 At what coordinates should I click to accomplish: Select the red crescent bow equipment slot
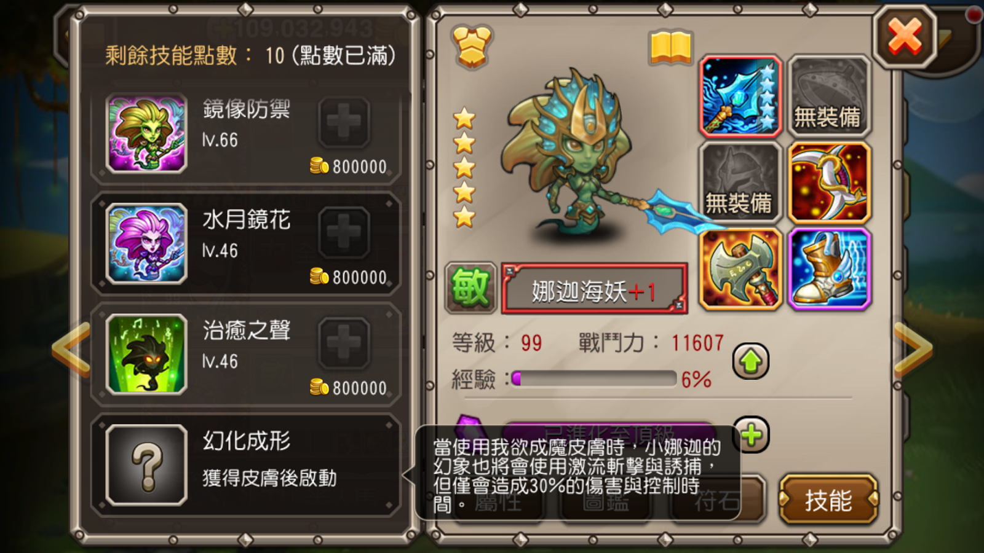point(829,182)
